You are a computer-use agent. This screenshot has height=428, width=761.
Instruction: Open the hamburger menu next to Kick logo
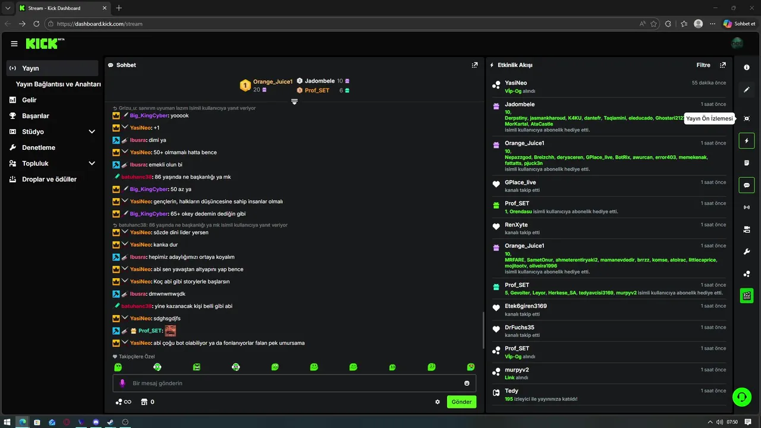point(14,43)
